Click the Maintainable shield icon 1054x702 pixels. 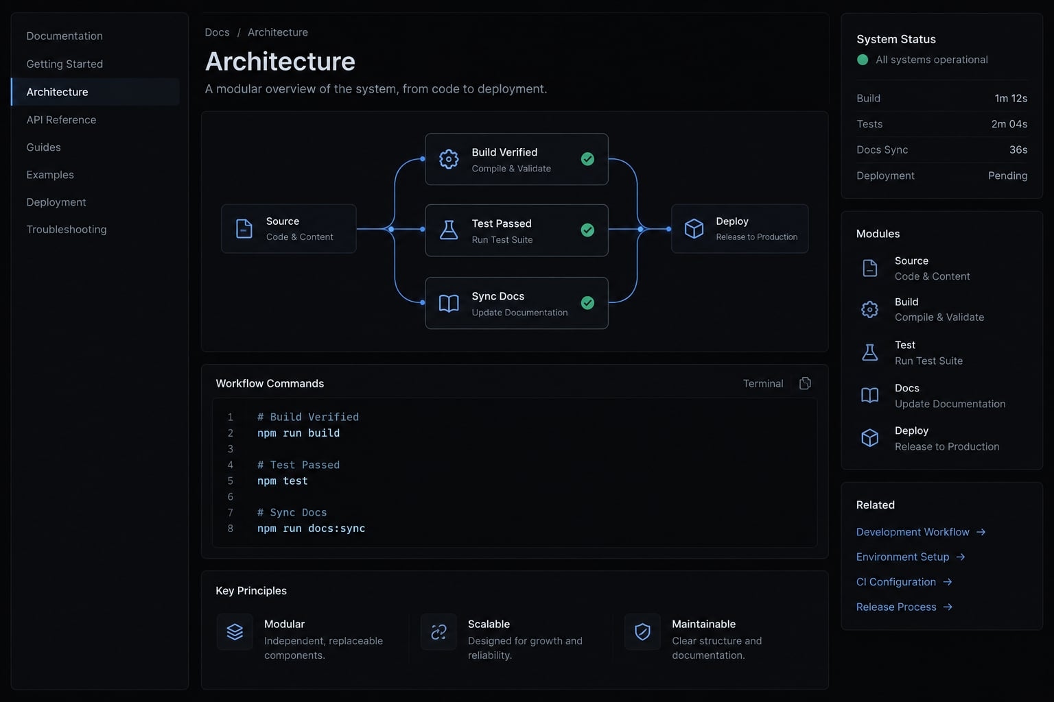tap(642, 631)
